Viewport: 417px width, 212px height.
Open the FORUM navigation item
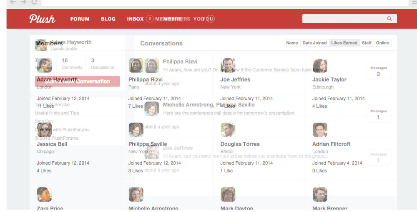coord(80,19)
